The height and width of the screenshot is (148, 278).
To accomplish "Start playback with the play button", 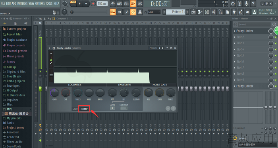I will (x=79, y=4).
